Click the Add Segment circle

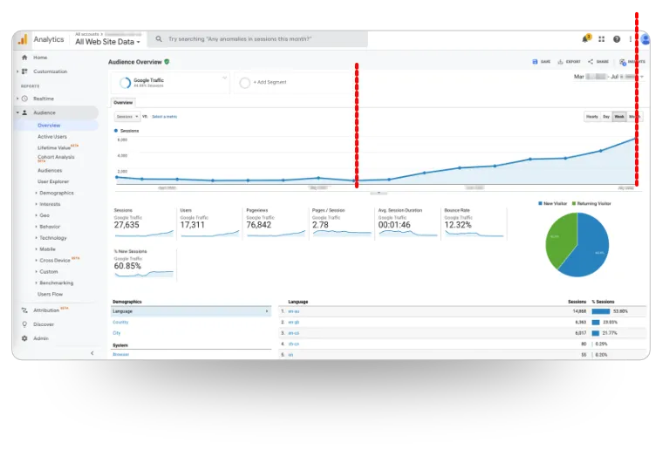click(245, 82)
